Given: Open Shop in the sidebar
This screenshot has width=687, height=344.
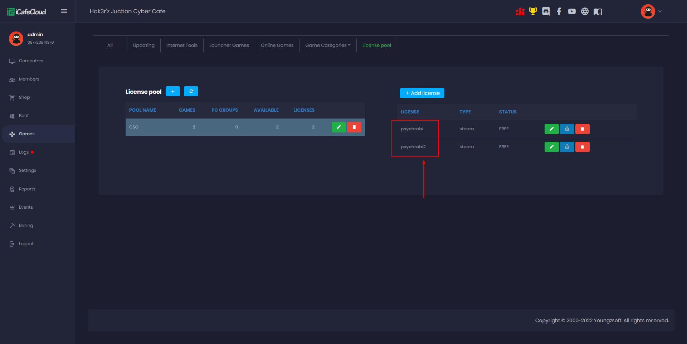Looking at the screenshot, I should (x=38, y=97).
